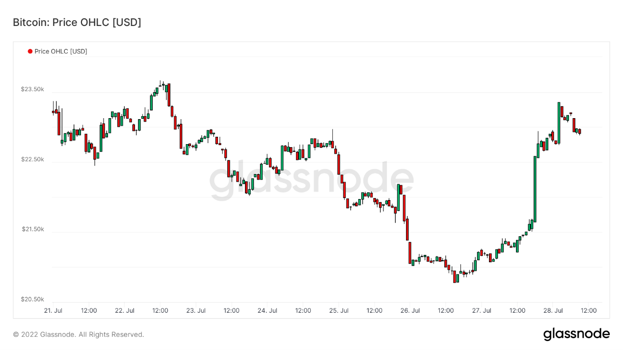Click the $21.50k price axis label

pos(32,229)
